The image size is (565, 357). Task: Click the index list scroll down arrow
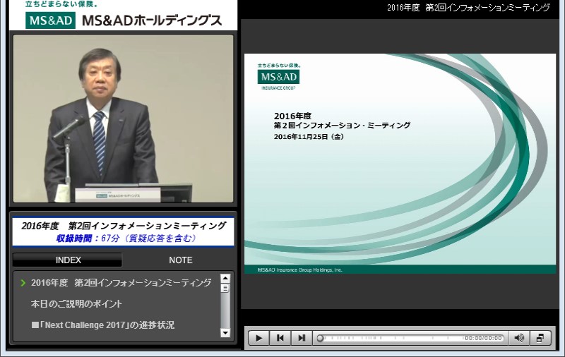point(225,333)
